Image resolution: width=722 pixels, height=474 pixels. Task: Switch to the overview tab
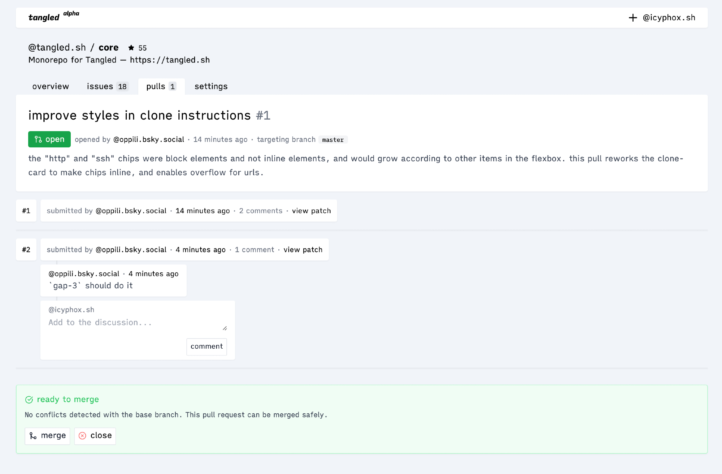pyautogui.click(x=51, y=86)
